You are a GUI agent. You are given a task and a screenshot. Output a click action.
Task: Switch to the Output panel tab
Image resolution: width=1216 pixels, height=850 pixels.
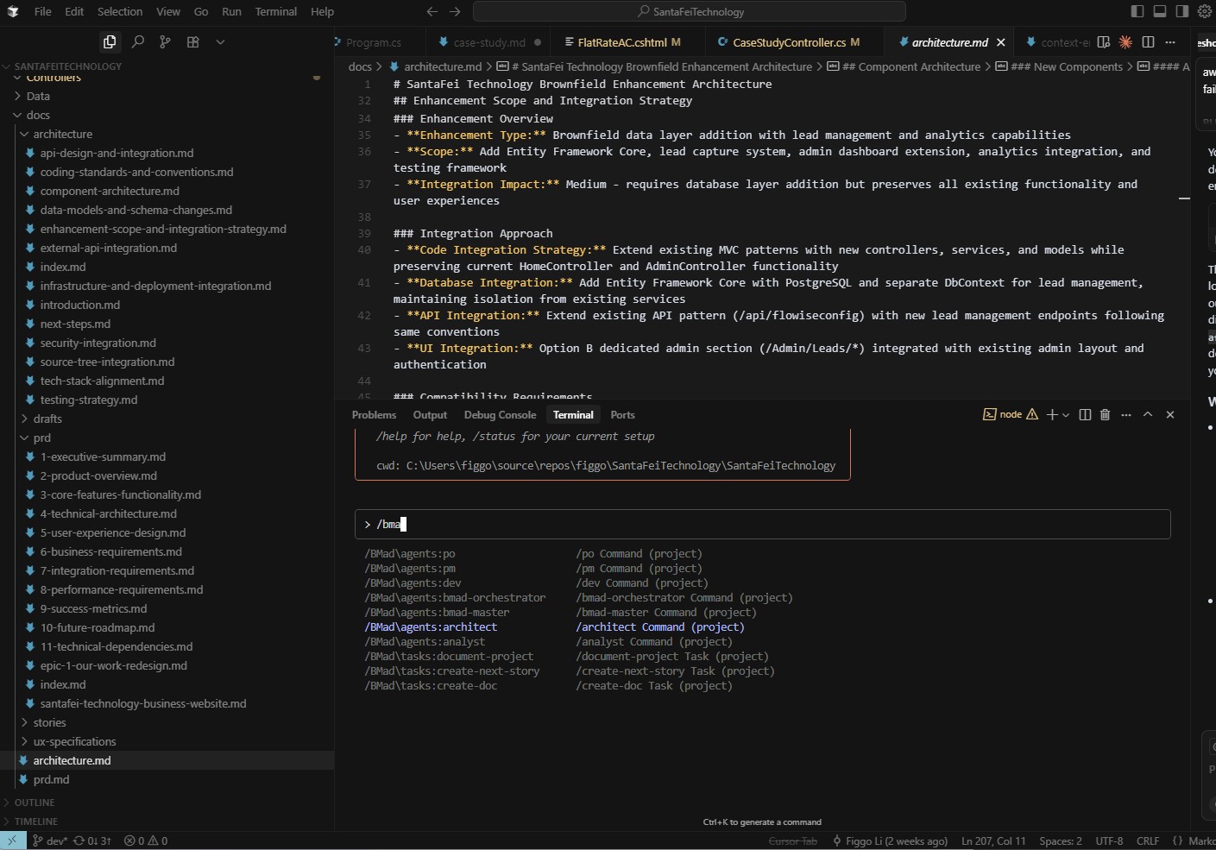tap(430, 415)
